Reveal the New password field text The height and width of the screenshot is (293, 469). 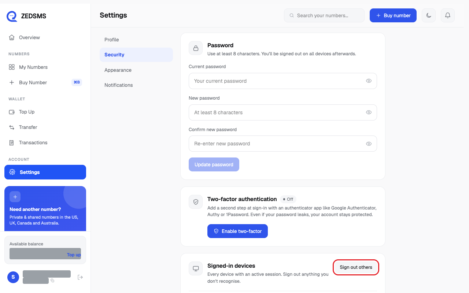(x=369, y=112)
